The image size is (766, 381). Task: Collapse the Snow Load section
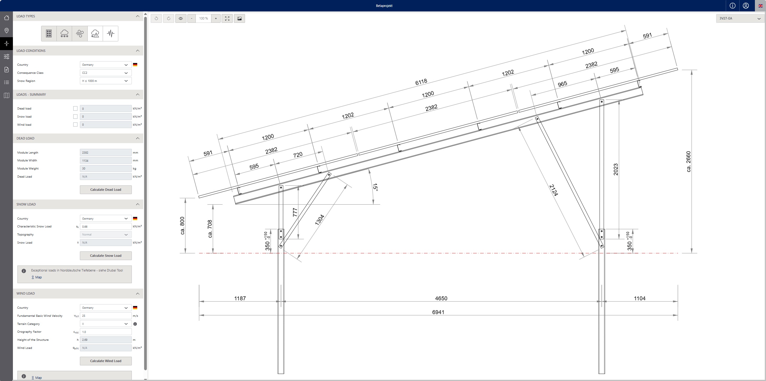point(138,204)
